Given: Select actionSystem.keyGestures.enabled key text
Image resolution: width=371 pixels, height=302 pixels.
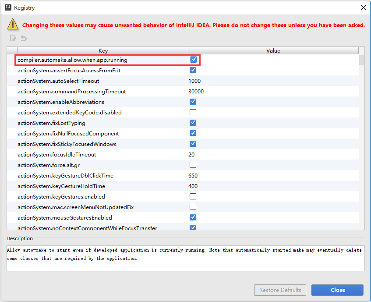Looking at the screenshot, I should [x=61, y=197].
